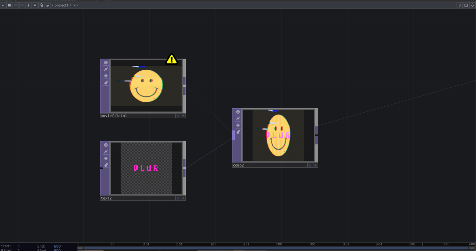Click the plus button beside moviefilein1 name
The width and height of the screenshot is (476, 251).
(183, 116)
